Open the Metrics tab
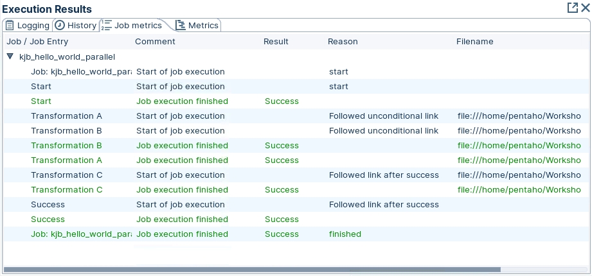This screenshot has height=276, width=592. 203,26
